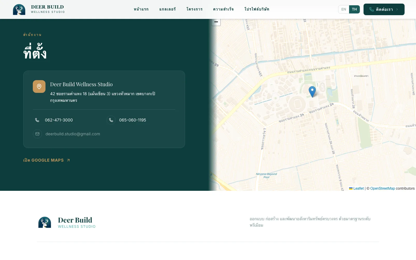Click the ติดต่อเรา contact button

384,9
